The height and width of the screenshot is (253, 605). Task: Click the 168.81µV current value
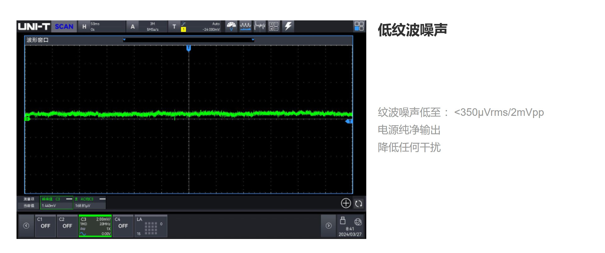(83, 206)
